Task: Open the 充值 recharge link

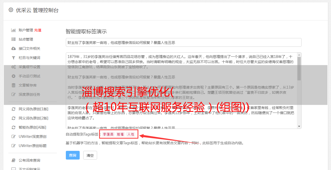Action: [38, 30]
